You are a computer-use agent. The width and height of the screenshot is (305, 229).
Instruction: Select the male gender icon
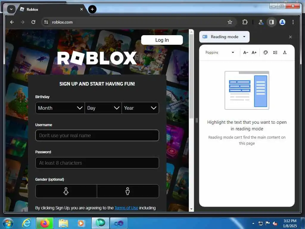[x=128, y=191]
